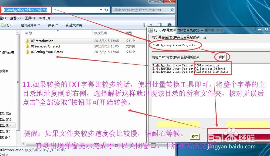Click the 解析 button in Lynda tool
270x156 pixels.
click(x=222, y=57)
